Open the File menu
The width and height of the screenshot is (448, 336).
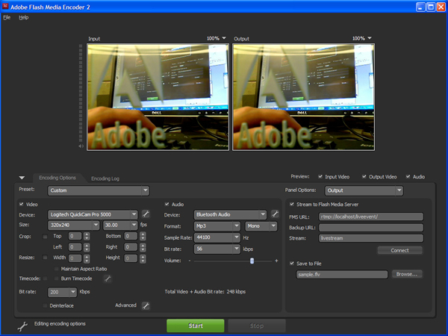coord(7,16)
